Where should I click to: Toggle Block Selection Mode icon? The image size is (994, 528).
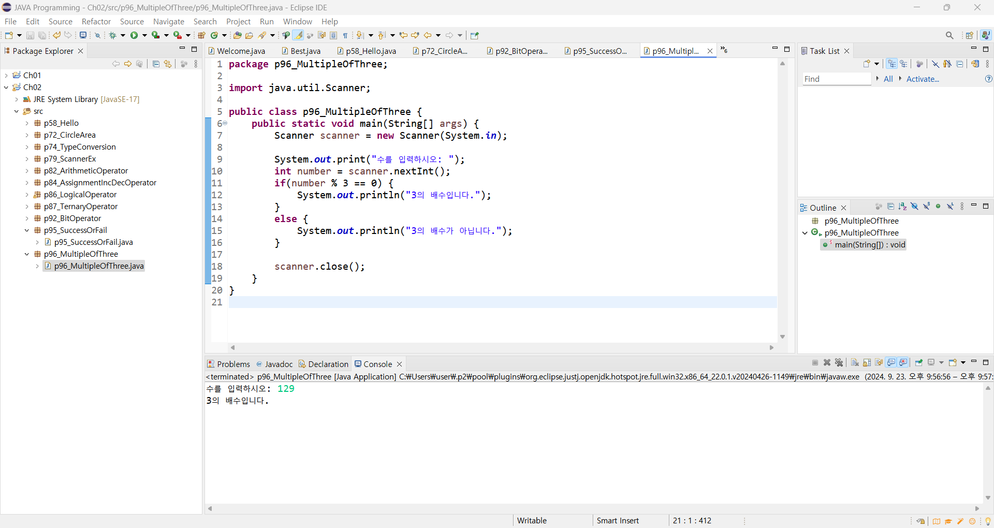point(333,35)
